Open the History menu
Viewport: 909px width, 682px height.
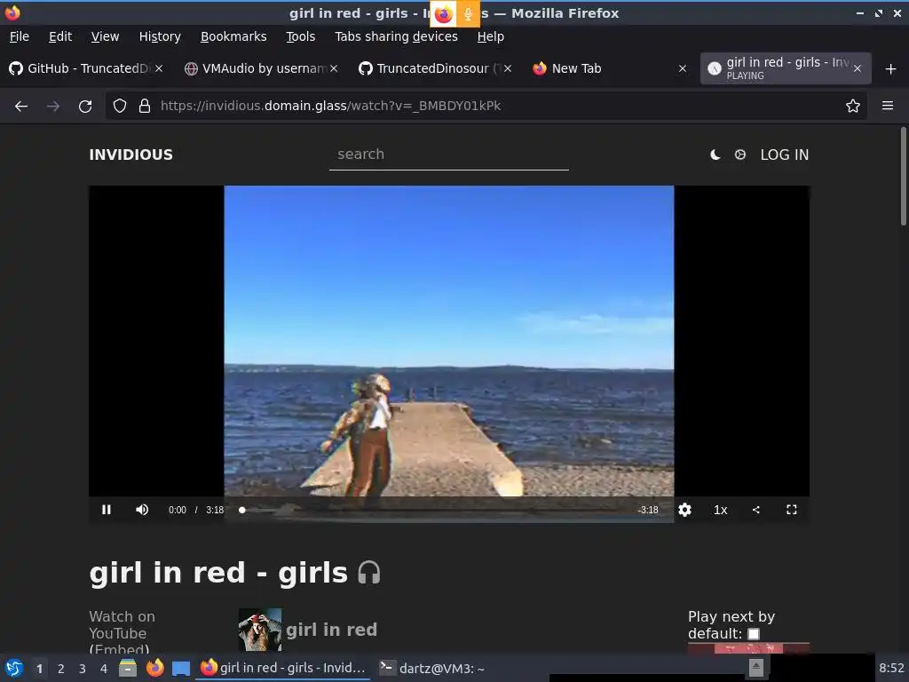point(160,36)
